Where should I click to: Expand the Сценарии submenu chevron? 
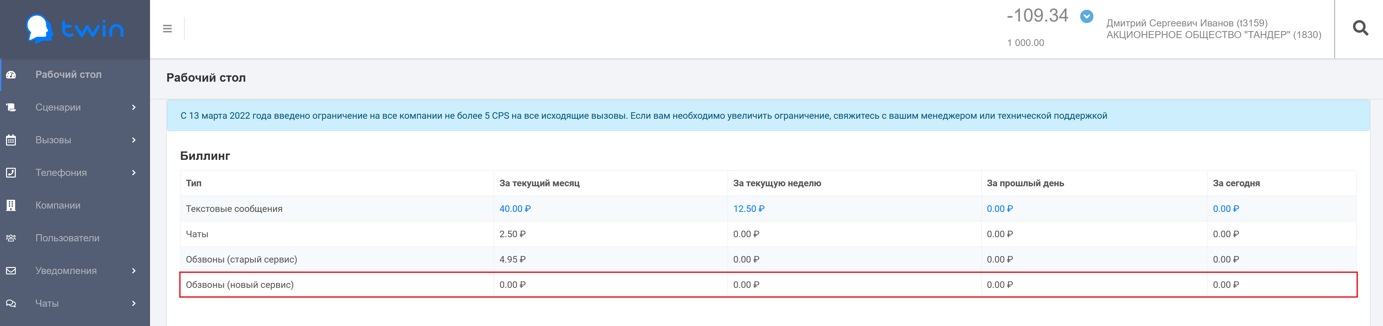tap(134, 107)
